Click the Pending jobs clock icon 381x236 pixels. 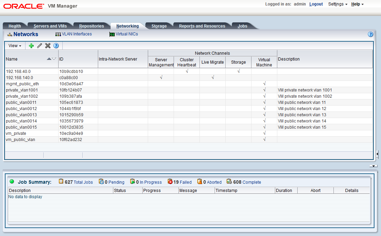coord(101,182)
